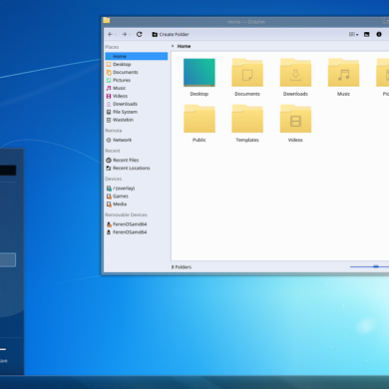This screenshot has width=389, height=389.
Task: Select the Public folder icon
Action: pos(199,119)
